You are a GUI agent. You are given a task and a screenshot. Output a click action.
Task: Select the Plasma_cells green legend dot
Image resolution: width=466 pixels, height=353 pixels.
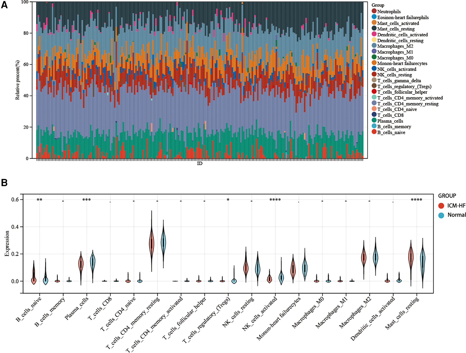(x=374, y=120)
